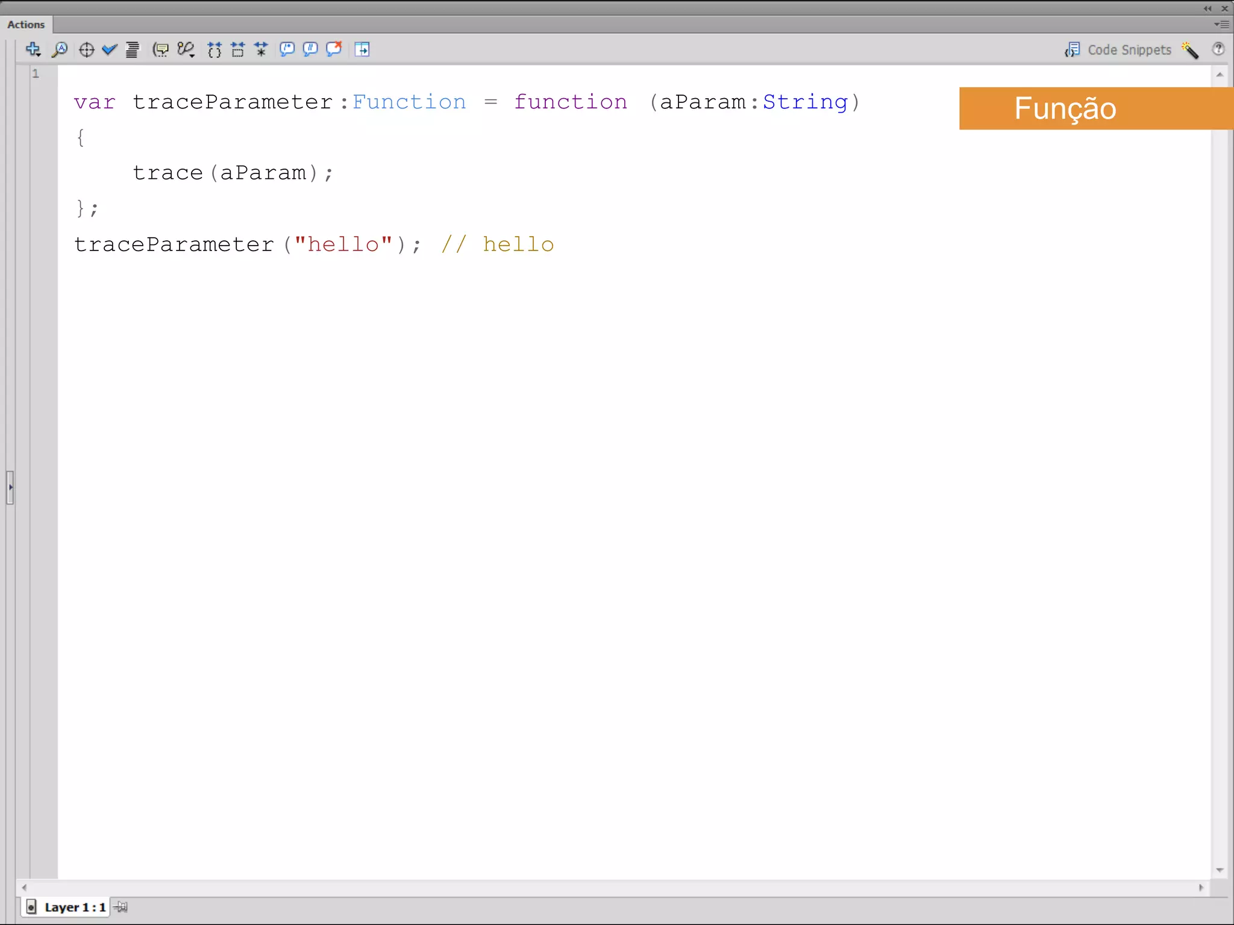
Task: Click the horizontal scrollbar right arrow
Action: click(x=1201, y=888)
